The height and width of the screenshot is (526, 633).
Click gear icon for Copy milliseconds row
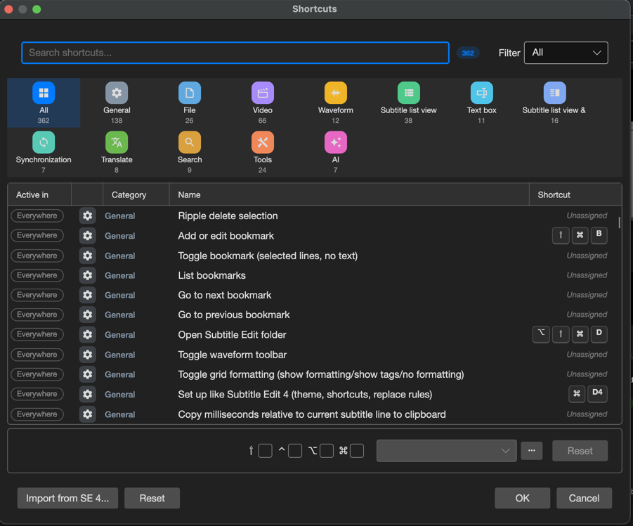[88, 414]
